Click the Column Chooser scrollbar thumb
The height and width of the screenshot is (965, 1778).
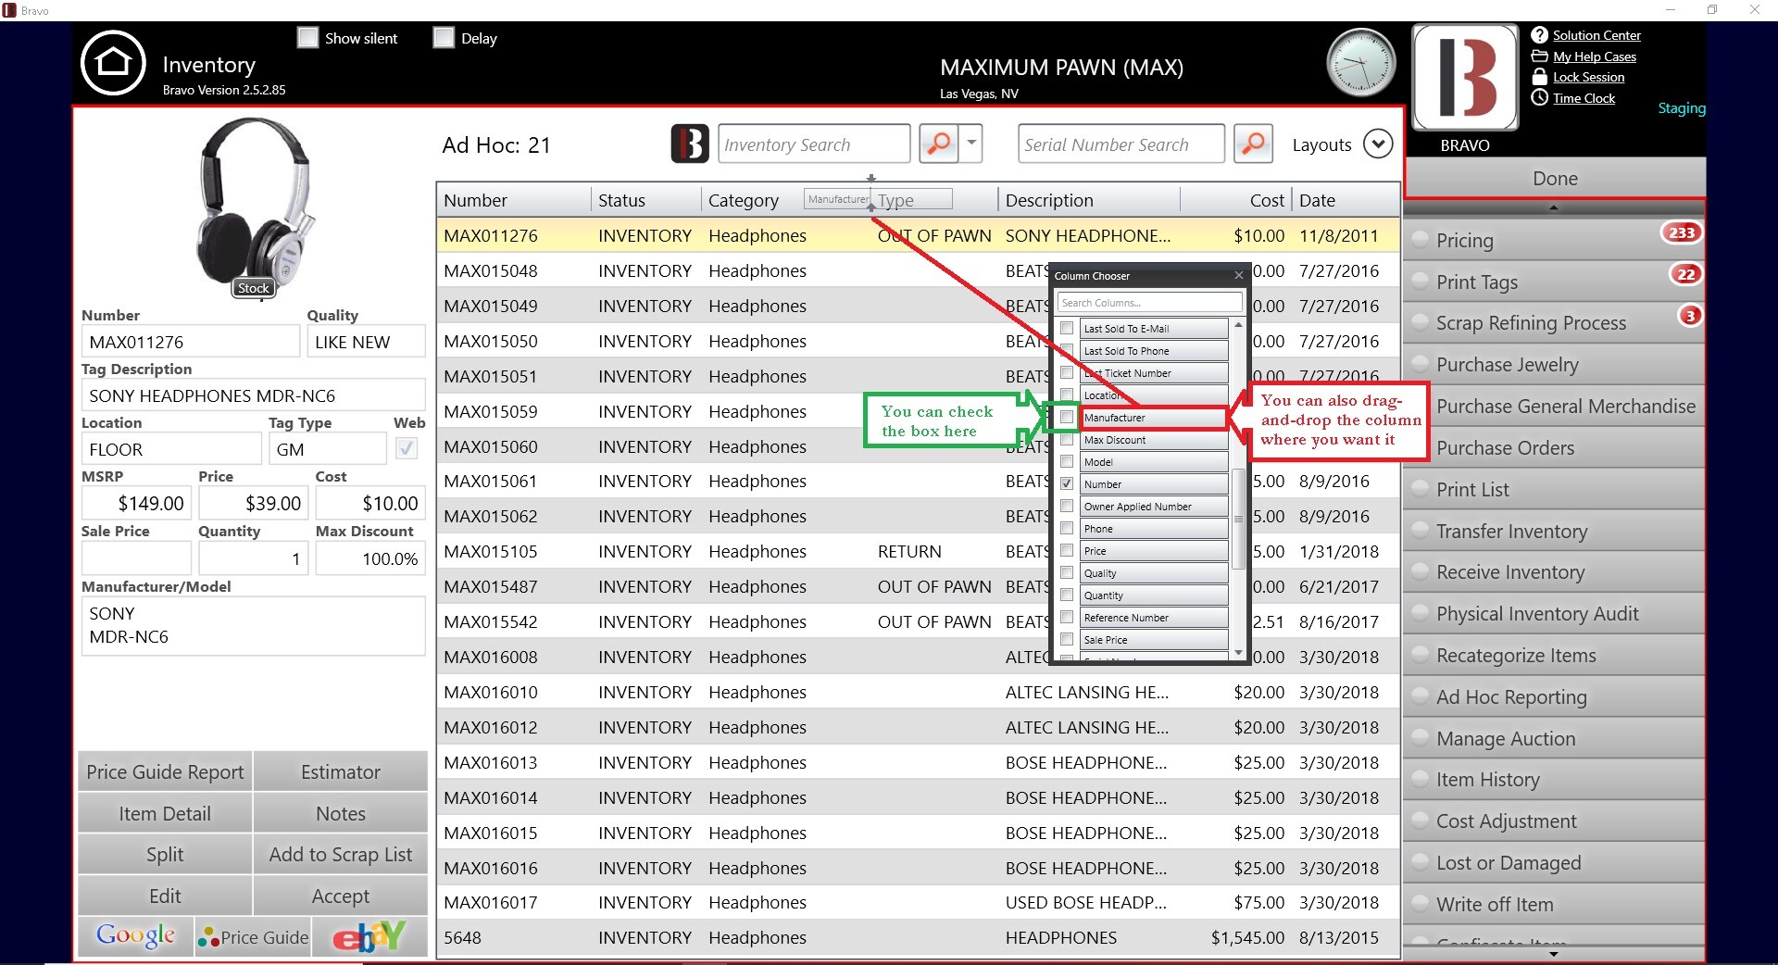click(1238, 519)
